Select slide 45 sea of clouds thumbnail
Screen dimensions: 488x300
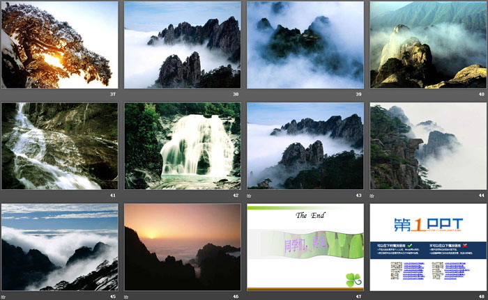click(60, 247)
